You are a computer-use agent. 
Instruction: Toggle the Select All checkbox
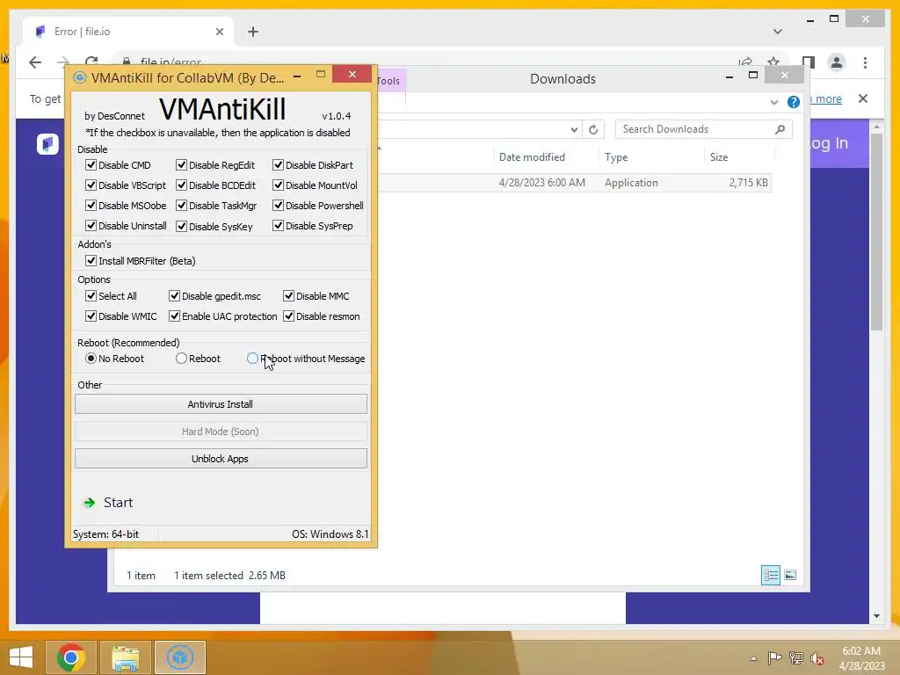pos(91,295)
